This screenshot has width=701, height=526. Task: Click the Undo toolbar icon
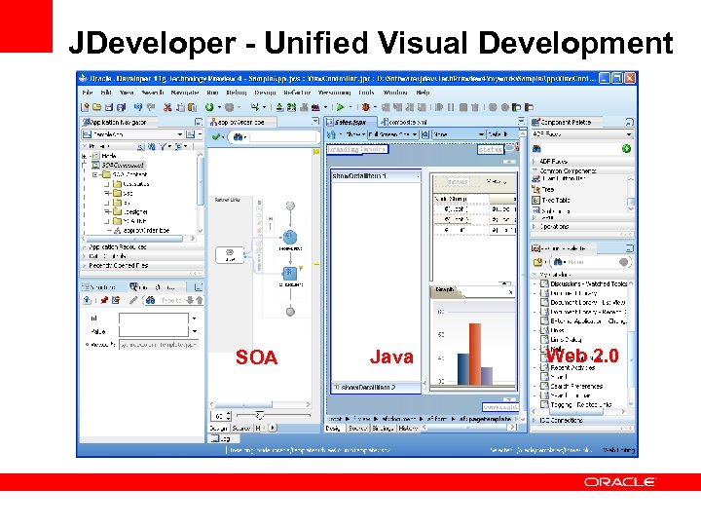(138, 107)
